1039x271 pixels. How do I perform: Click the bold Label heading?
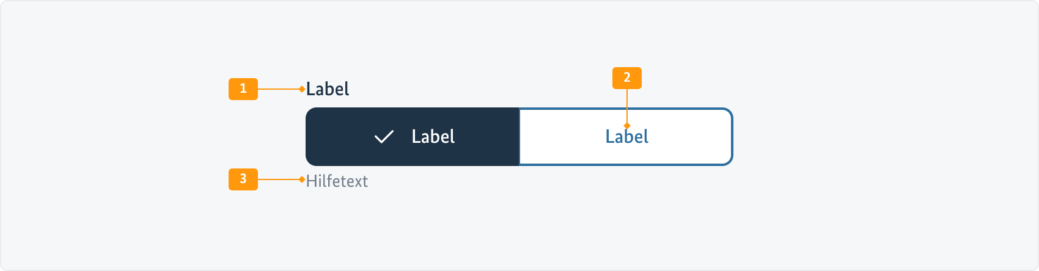328,89
